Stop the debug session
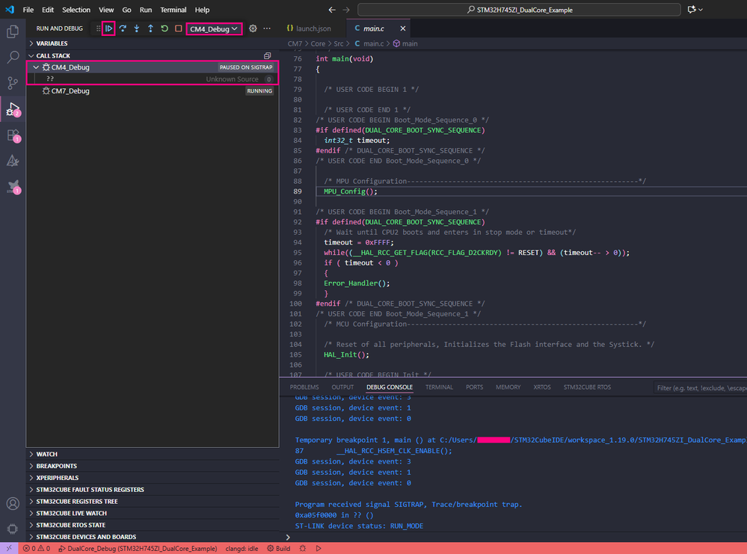747x554 pixels. pos(178,28)
